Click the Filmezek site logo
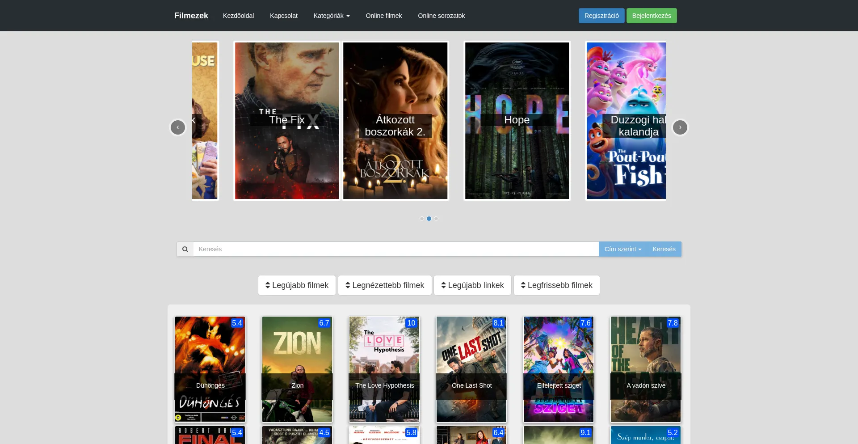Viewport: 858px width, 444px height. 191,16
